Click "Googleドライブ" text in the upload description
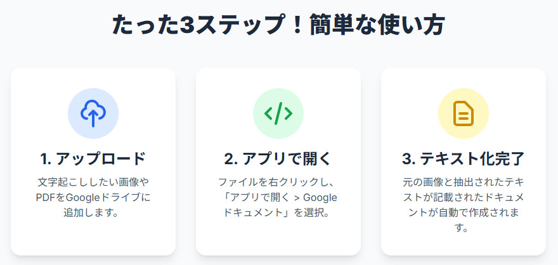Viewport: 558px width, 265px height. click(103, 197)
